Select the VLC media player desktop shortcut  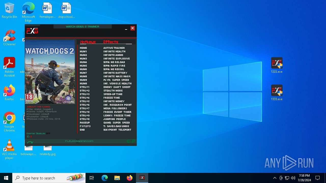[9, 149]
